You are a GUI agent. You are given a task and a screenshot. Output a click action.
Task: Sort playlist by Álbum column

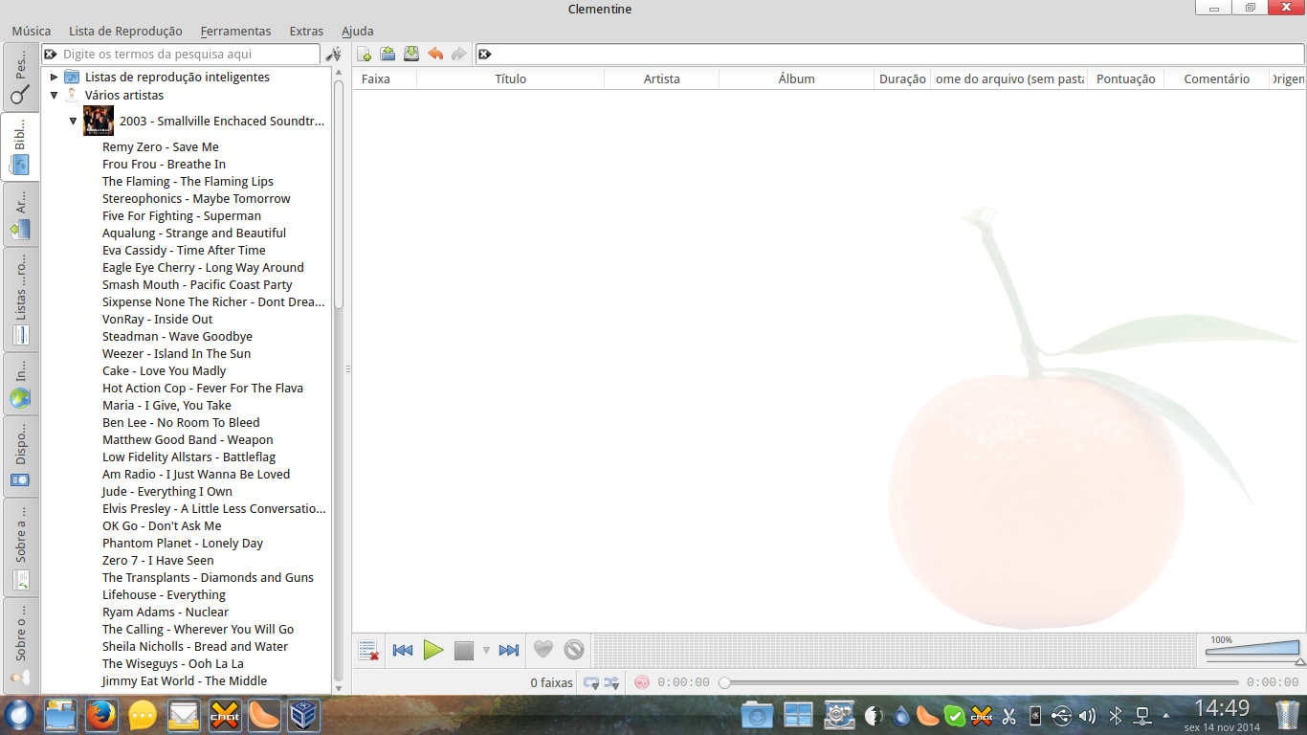[797, 78]
